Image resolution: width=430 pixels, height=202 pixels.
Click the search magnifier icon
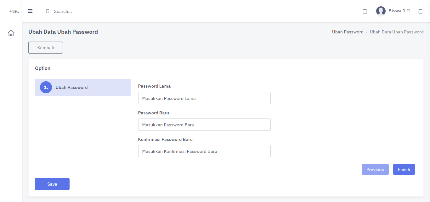[x=48, y=11]
